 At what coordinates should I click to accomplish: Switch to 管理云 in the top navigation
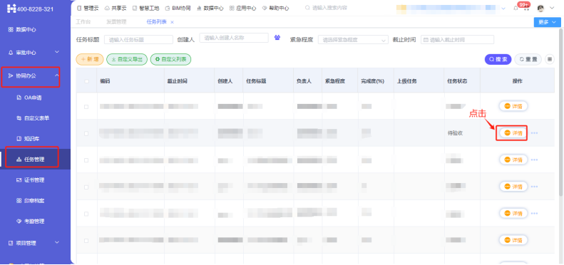tap(88, 8)
